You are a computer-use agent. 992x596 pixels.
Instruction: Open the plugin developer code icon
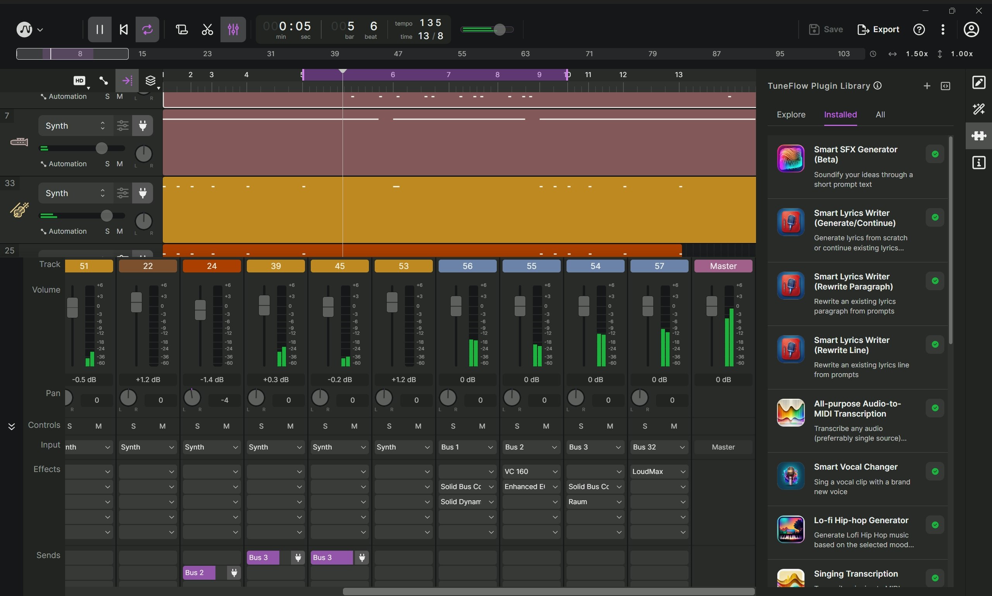(x=945, y=86)
